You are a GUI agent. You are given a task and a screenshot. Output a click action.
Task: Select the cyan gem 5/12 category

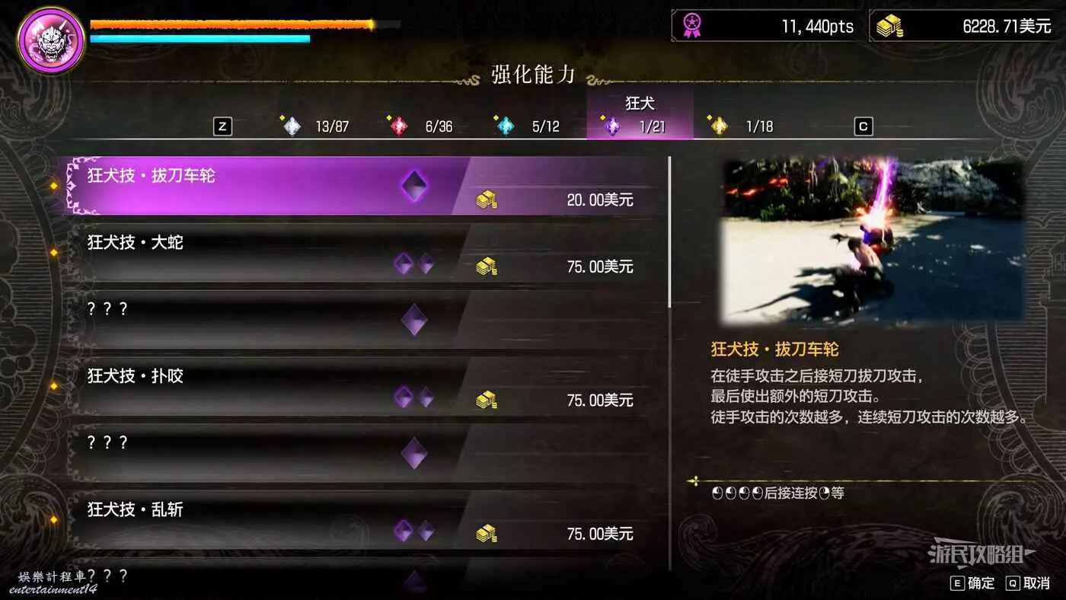coord(528,126)
